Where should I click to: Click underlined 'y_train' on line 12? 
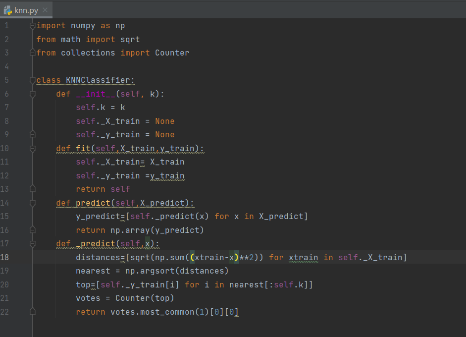pyautogui.click(x=167, y=176)
